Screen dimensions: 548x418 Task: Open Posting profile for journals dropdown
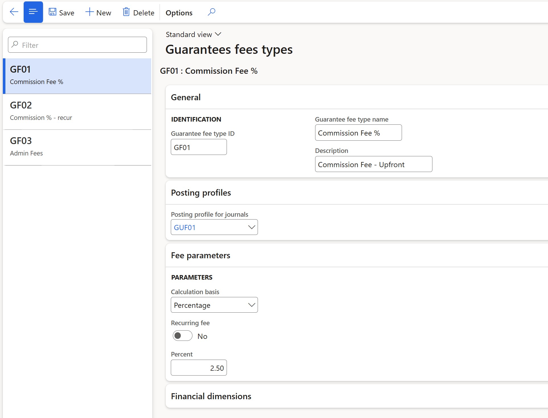pyautogui.click(x=251, y=227)
